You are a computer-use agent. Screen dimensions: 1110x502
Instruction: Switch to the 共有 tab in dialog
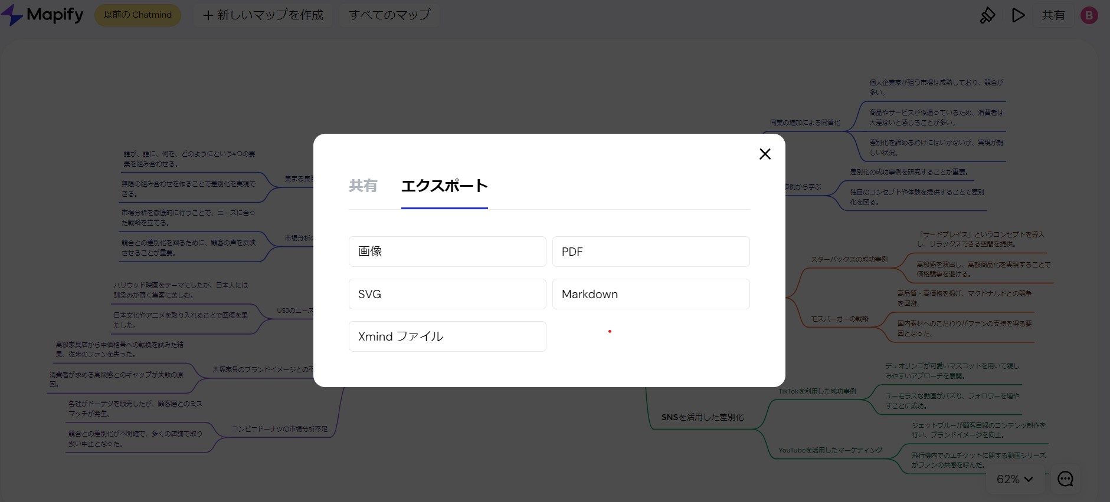point(363,186)
